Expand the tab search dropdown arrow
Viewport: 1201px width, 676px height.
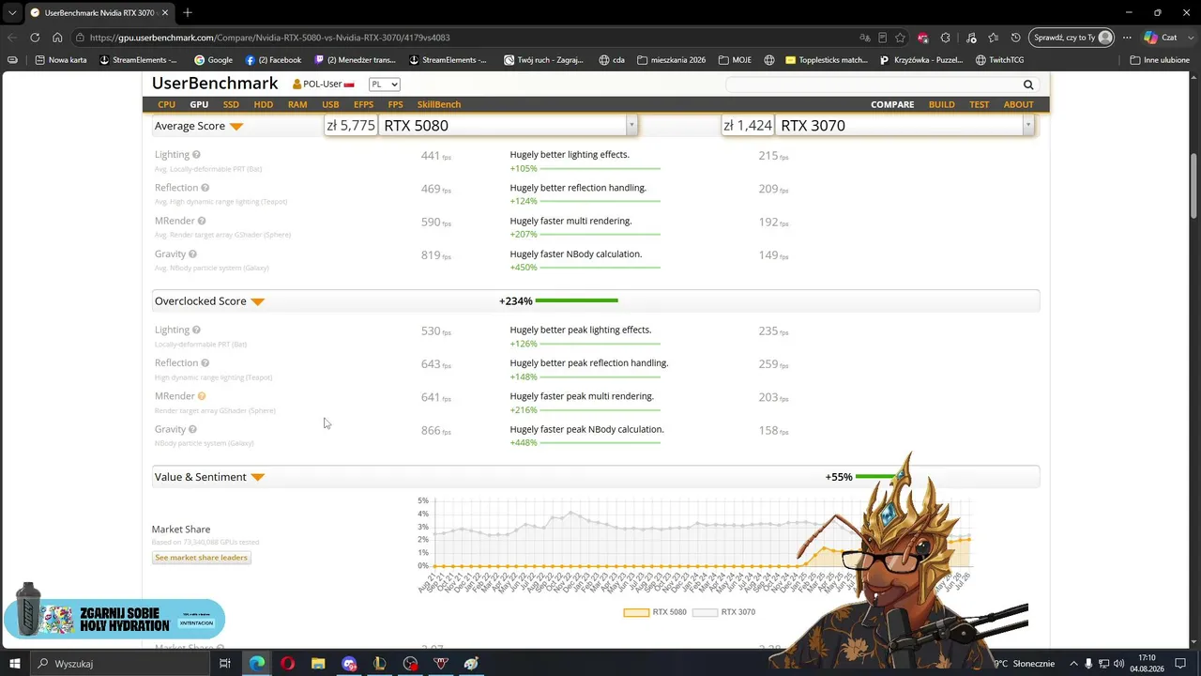11,12
